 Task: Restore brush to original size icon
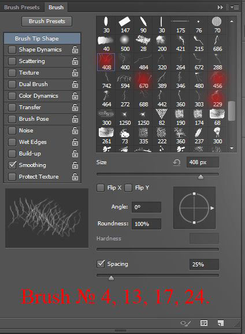(x=177, y=162)
